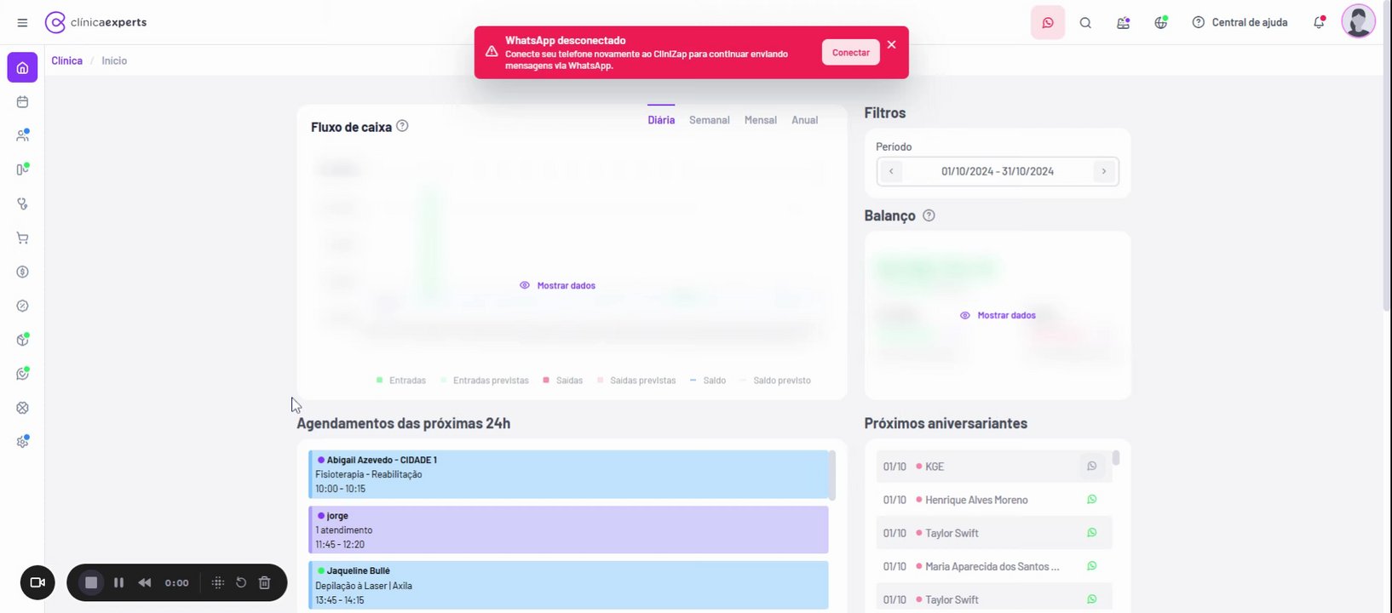Click the globe icon in the top bar
Viewport: 1392px width, 613px height.
(x=1161, y=23)
